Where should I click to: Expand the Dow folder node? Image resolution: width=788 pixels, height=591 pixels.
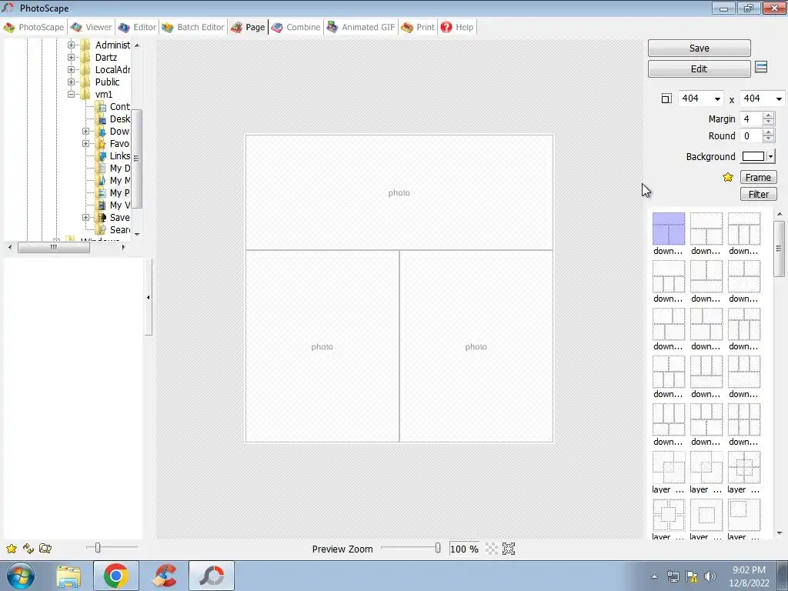coord(85,131)
